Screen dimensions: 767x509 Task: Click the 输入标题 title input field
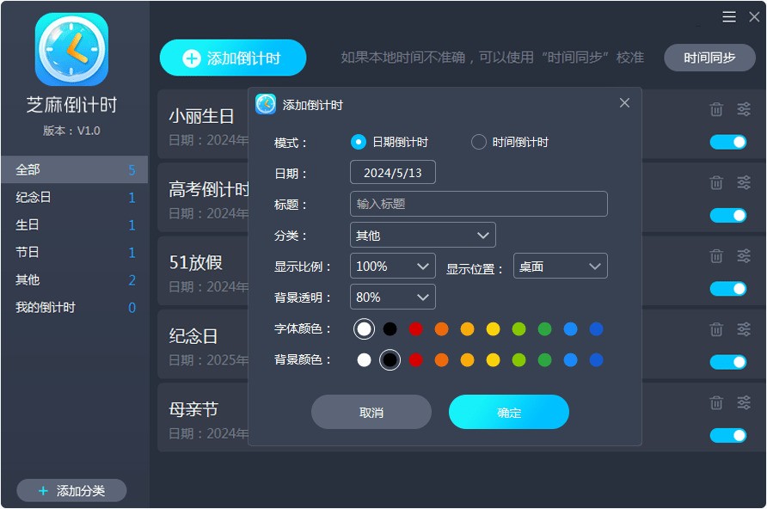click(478, 203)
